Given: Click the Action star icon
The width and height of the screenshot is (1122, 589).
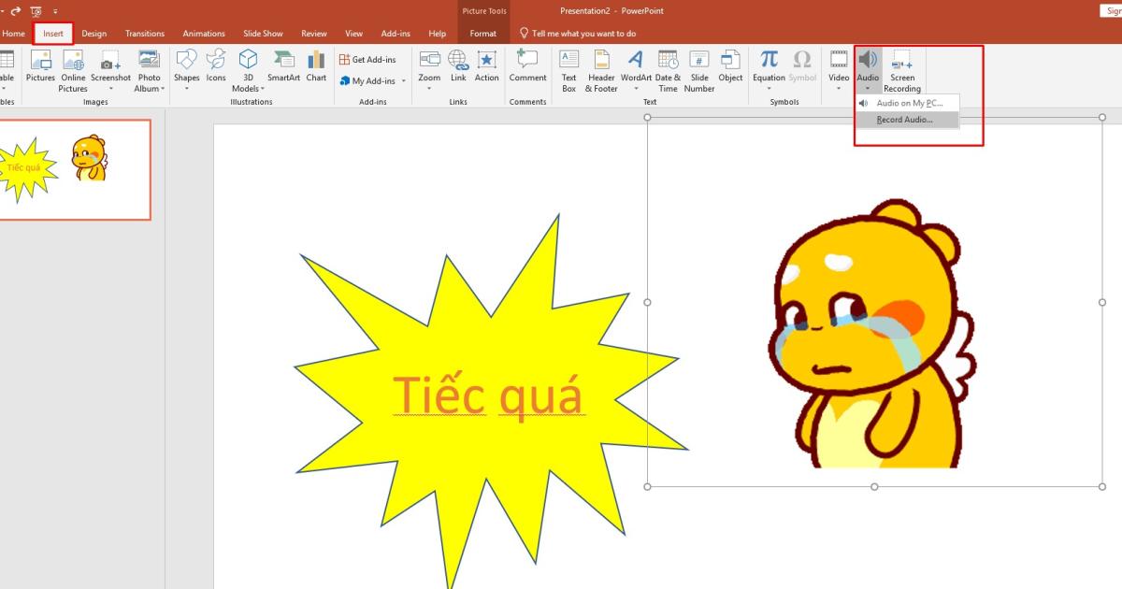Looking at the screenshot, I should 487,60.
